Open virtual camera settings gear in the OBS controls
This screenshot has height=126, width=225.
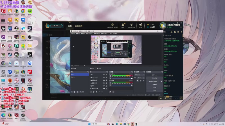tap(161, 81)
